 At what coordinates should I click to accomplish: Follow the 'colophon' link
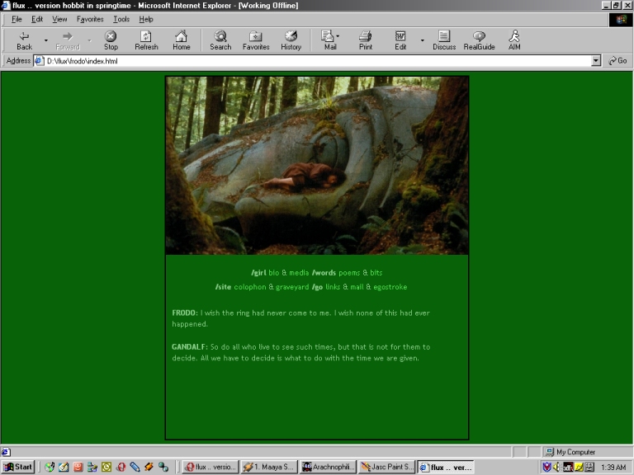250,287
